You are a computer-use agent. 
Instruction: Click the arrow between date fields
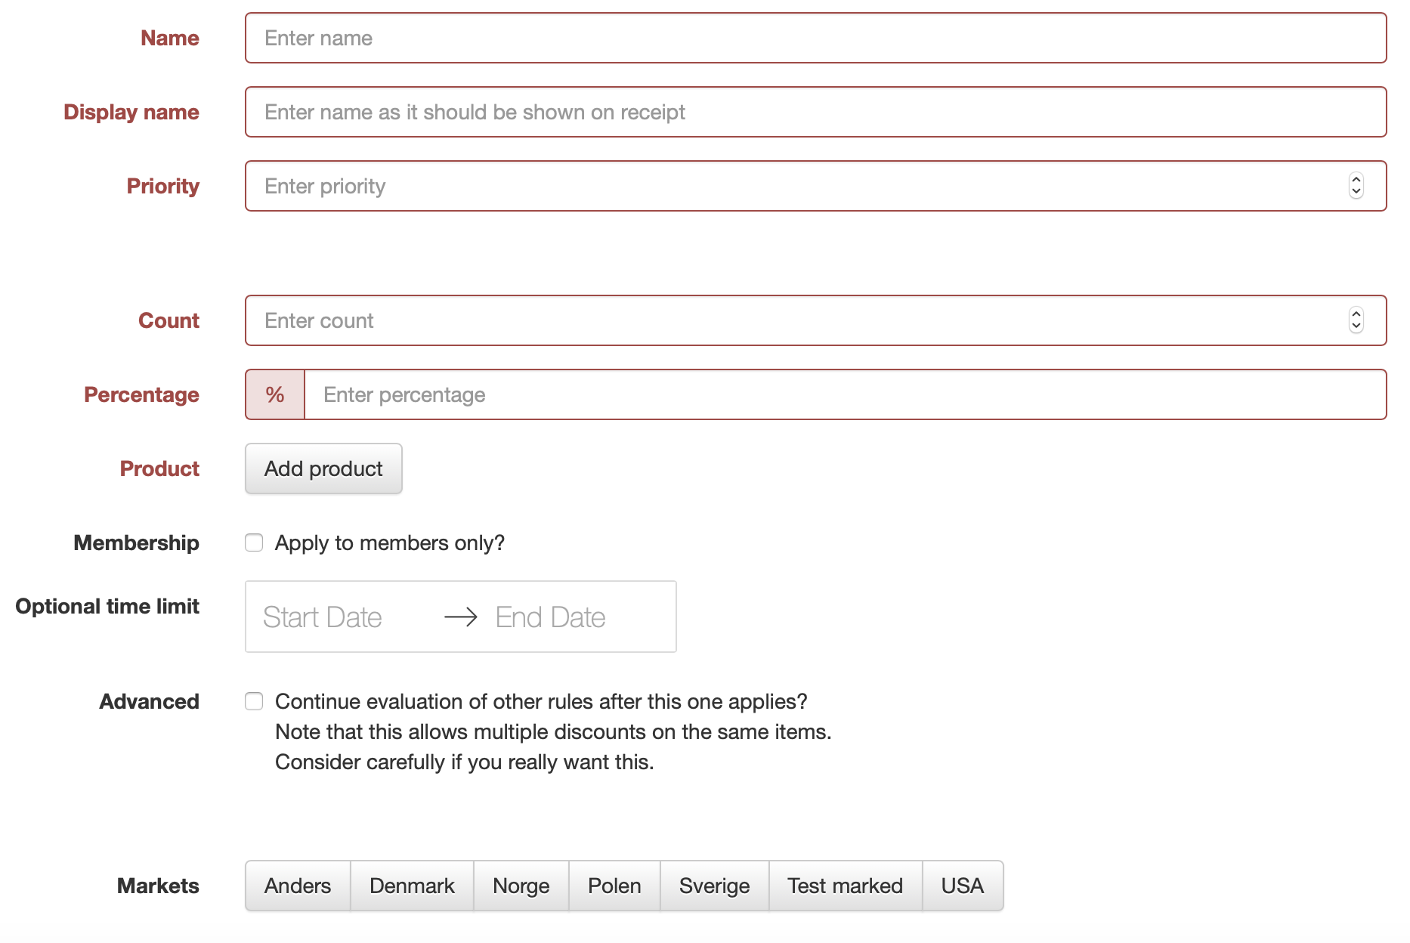[x=461, y=617]
